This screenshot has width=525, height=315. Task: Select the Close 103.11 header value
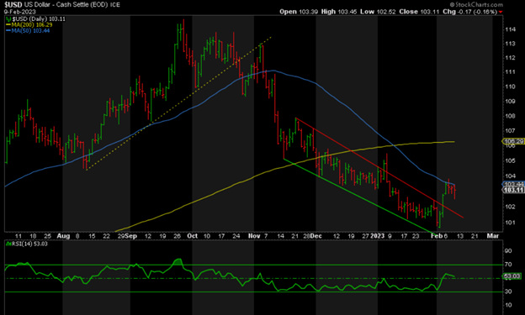pos(419,12)
